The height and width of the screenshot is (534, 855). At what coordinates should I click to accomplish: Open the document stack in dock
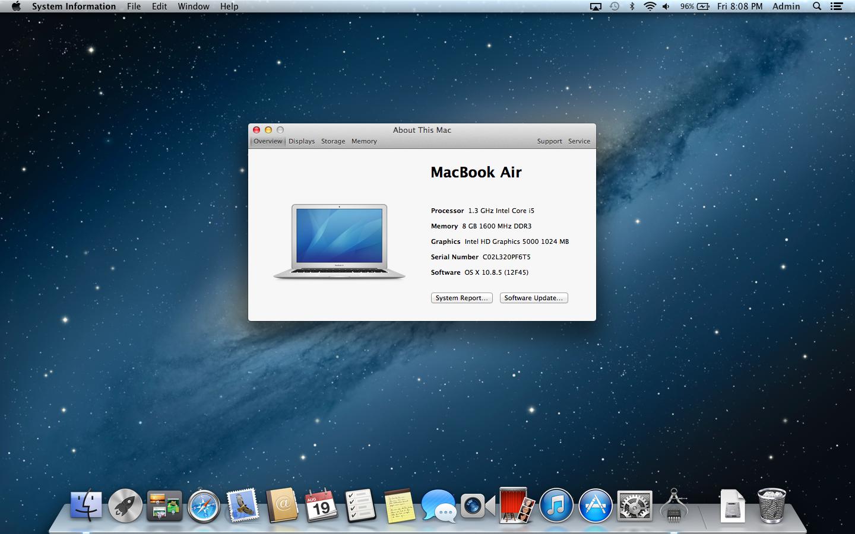(x=732, y=506)
